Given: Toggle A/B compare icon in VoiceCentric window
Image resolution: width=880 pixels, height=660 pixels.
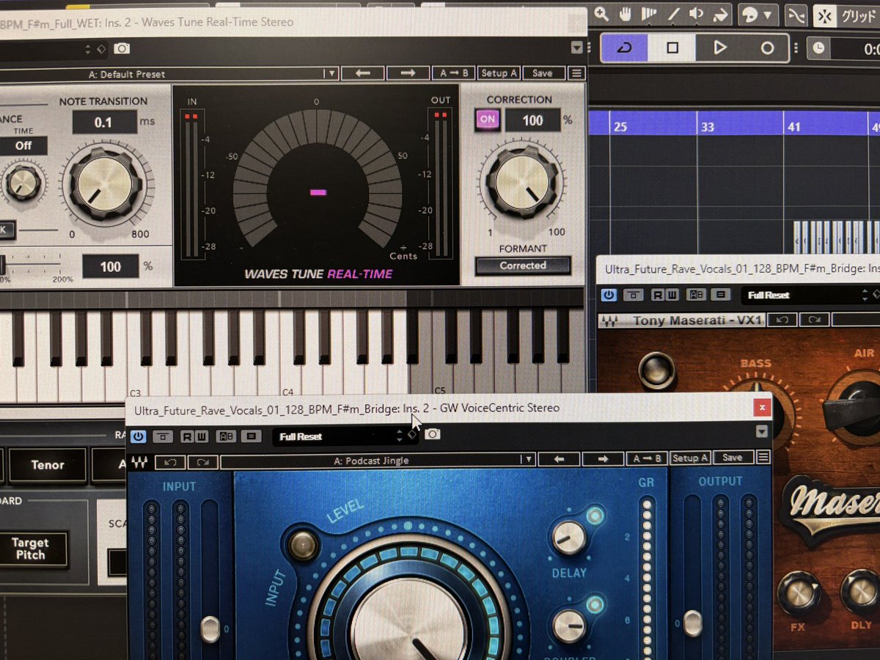Looking at the screenshot, I should pyautogui.click(x=227, y=436).
